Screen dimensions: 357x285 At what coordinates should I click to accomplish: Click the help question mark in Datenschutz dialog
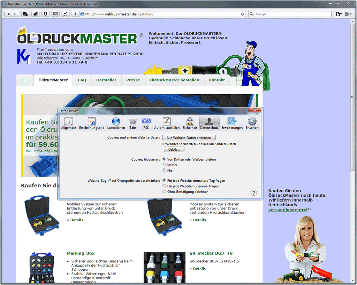coord(254,193)
